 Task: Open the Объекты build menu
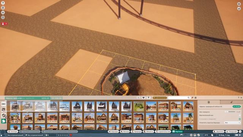(x=148, y=132)
